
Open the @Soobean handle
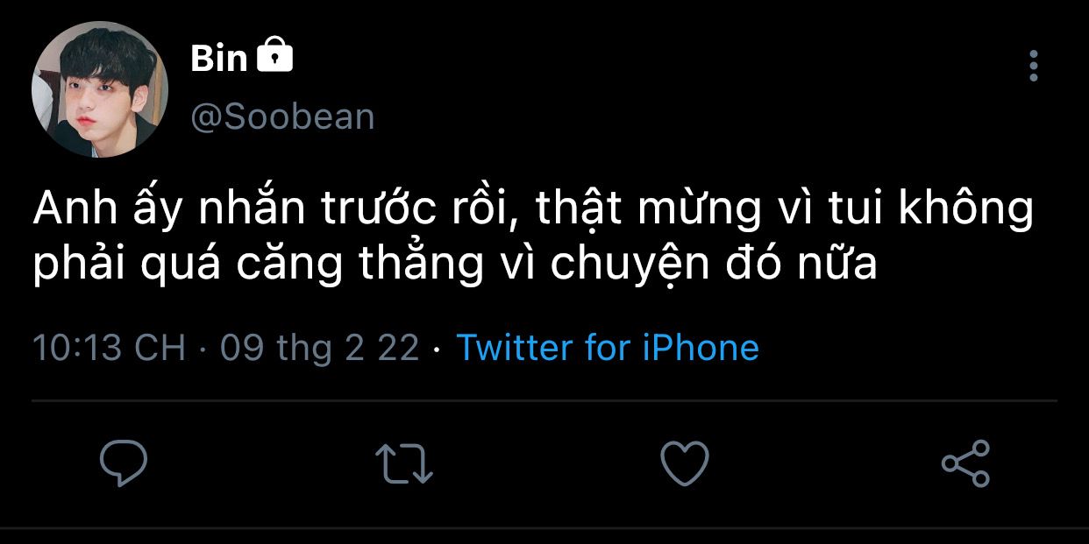[x=282, y=117]
